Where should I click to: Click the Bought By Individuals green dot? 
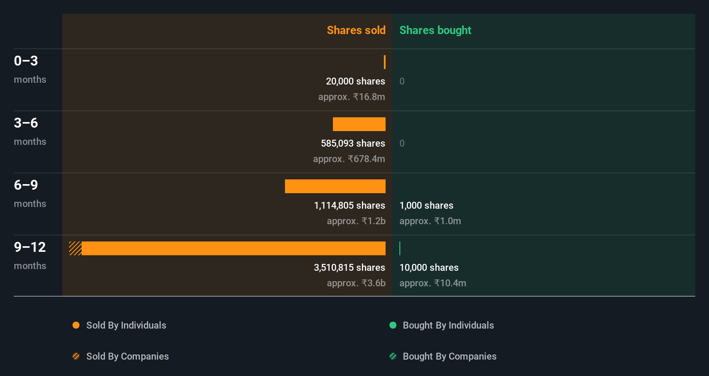coord(393,325)
